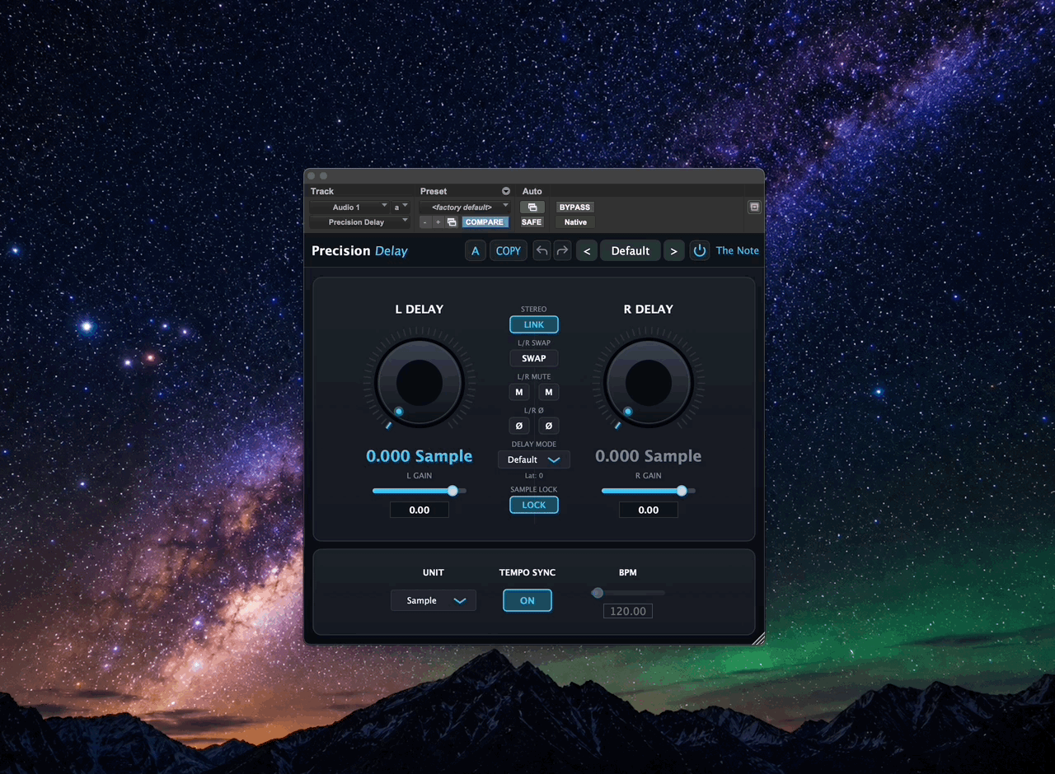Mute the right channel M button
The image size is (1055, 774).
[x=549, y=392]
